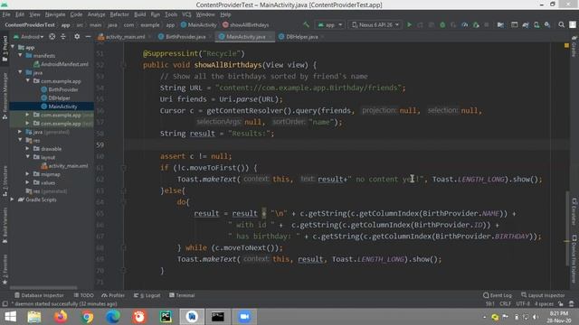This screenshot has width=579, height=325.
Task: Open the VCS menu
Action: (x=186, y=14)
